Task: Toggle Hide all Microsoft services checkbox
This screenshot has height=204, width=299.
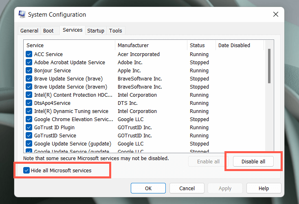Action: tap(26, 170)
